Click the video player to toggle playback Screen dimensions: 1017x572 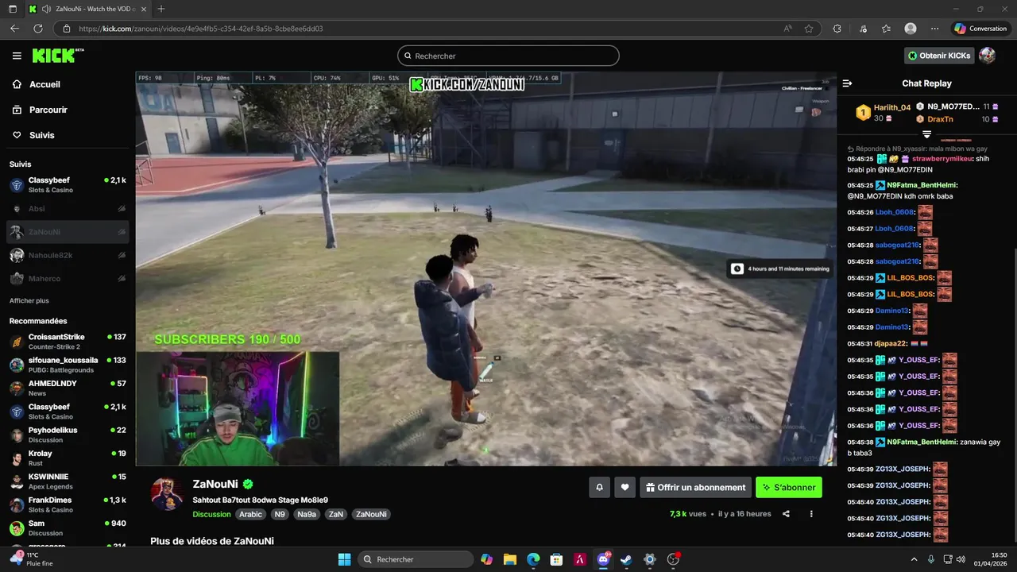485,269
